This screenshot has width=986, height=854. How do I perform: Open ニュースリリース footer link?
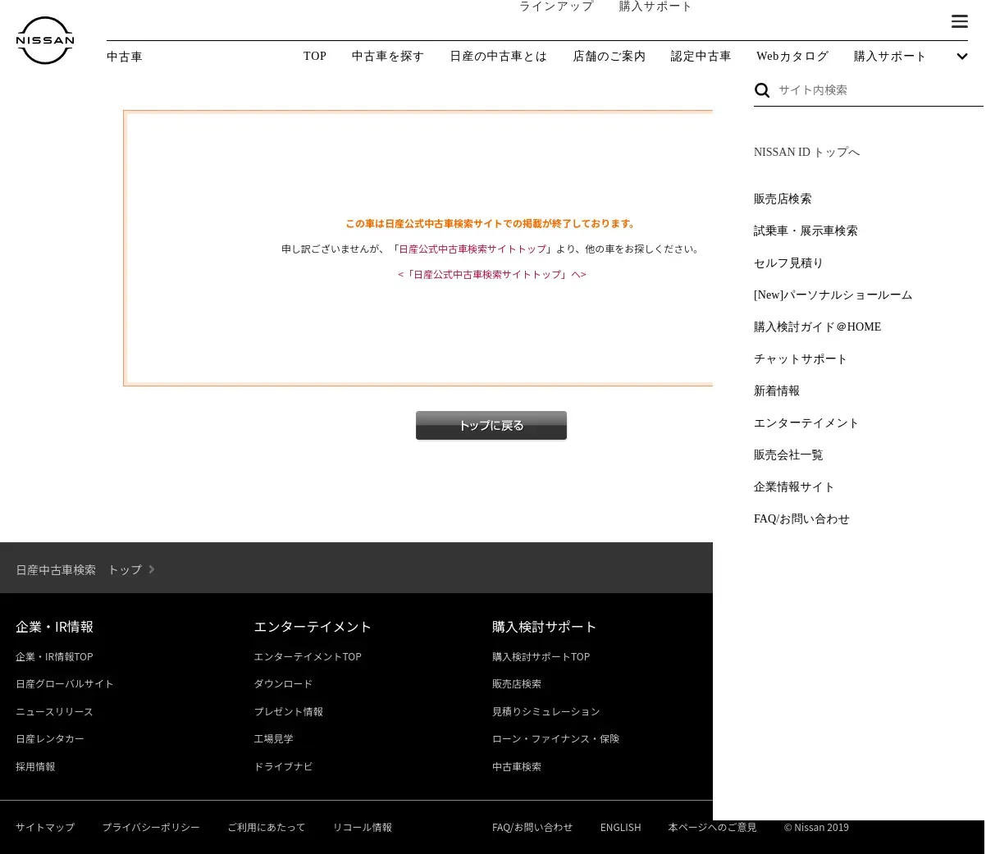(x=54, y=712)
